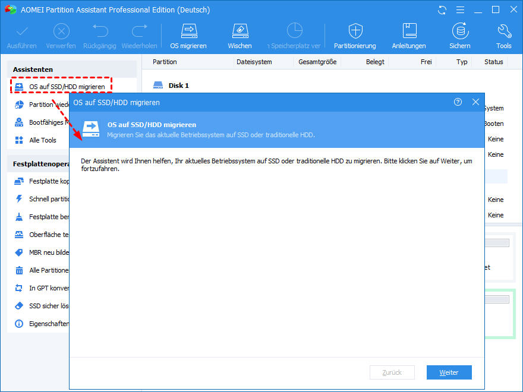Open Alle Tools in the sidebar
Screen dimensions: 523x392
pyautogui.click(x=36, y=140)
